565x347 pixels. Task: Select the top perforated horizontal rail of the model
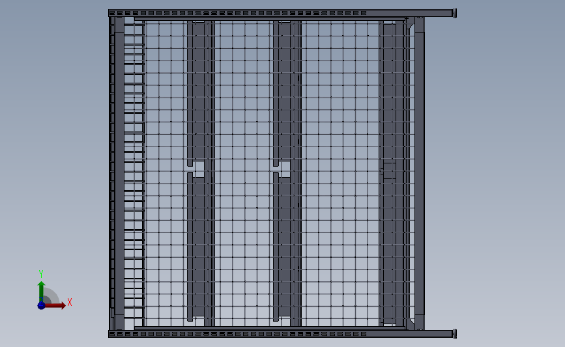283,13
